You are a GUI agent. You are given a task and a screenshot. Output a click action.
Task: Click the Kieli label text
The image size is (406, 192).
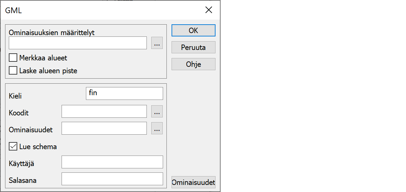15,96
